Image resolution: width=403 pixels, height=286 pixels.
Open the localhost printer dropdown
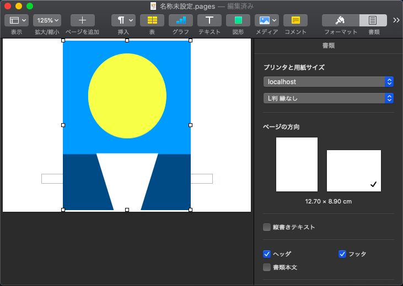328,81
